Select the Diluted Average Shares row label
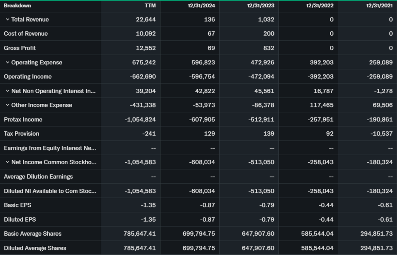397x255 pixels. point(35,248)
